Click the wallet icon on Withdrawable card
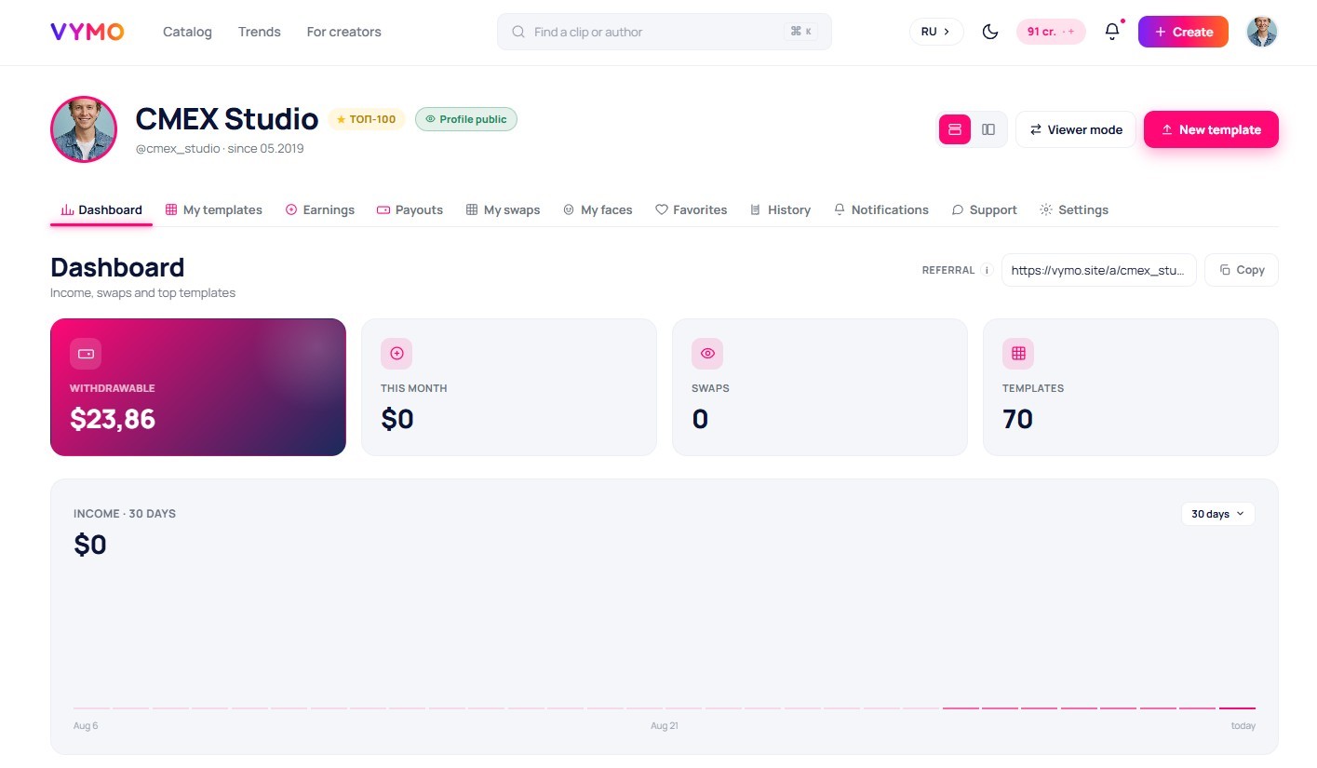Viewport: 1317px width, 768px height. click(86, 354)
